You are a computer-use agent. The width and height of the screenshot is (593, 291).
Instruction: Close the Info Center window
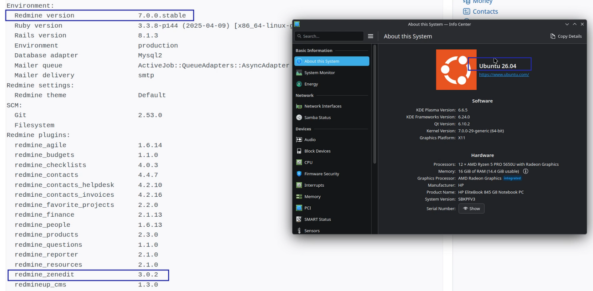(x=582, y=24)
